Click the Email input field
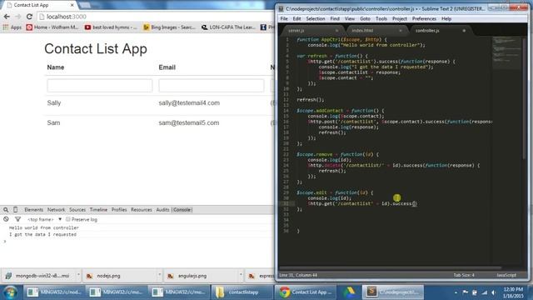533x300 pixels. [211, 85]
